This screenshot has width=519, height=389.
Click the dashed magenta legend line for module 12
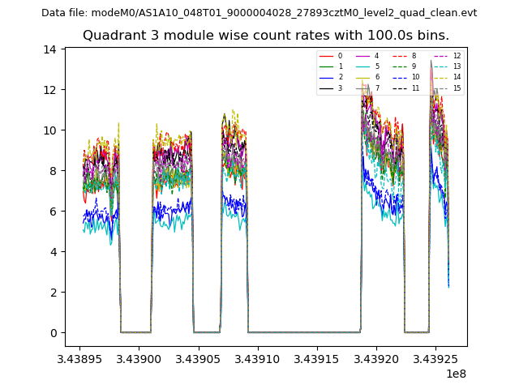pyautogui.click(x=439, y=56)
